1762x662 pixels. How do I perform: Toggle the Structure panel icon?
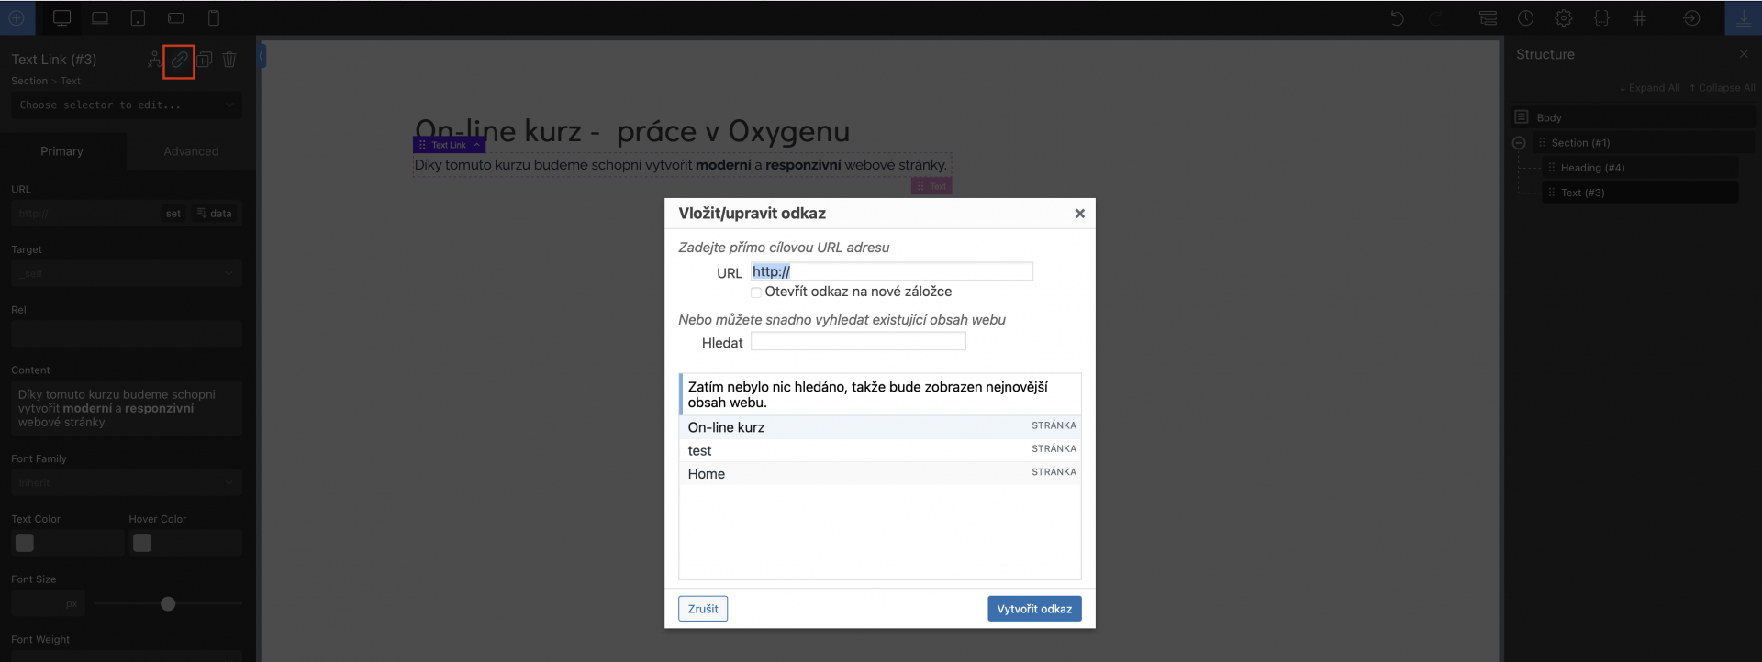pyautogui.click(x=1488, y=18)
